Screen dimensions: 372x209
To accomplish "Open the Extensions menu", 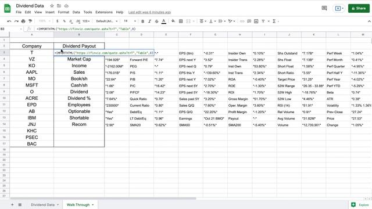I will click(104, 12).
